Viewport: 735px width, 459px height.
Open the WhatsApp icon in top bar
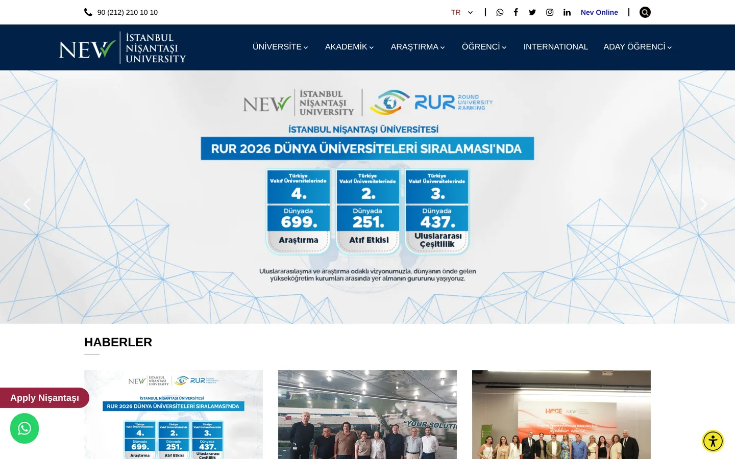pos(500,12)
